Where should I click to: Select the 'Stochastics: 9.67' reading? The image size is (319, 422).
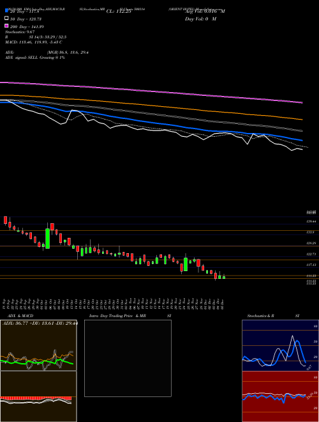click(x=20, y=32)
